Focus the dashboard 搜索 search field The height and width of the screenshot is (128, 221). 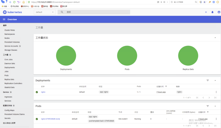pyautogui.click(x=94, y=12)
